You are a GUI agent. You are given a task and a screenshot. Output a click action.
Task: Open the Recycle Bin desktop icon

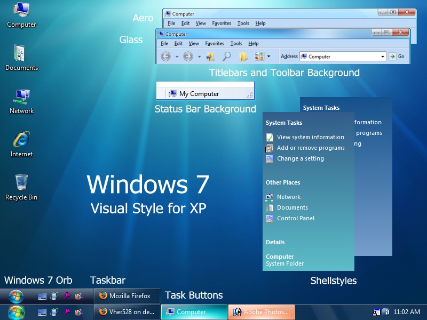[x=21, y=187]
